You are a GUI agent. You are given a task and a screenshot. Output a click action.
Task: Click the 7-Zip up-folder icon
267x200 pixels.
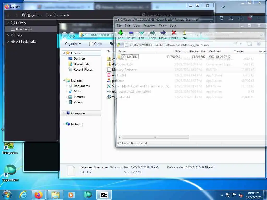tap(119, 45)
